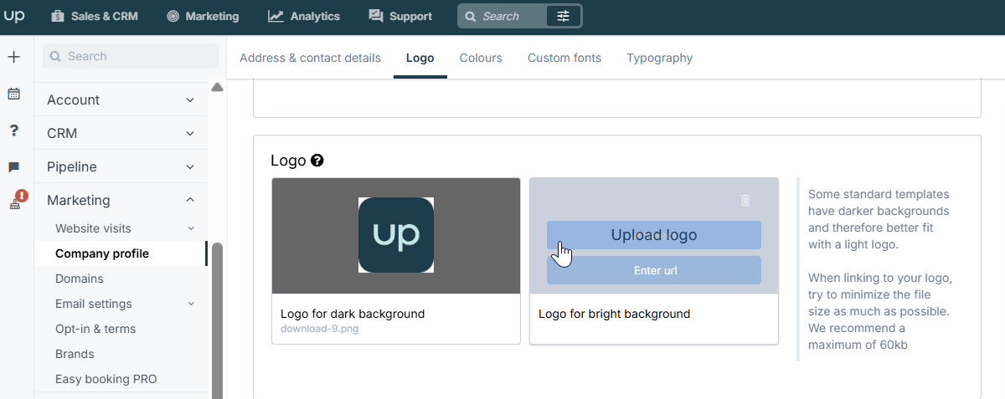Click the dark background logo thumbnail
Image resolution: width=1005 pixels, height=399 pixels.
click(x=396, y=235)
